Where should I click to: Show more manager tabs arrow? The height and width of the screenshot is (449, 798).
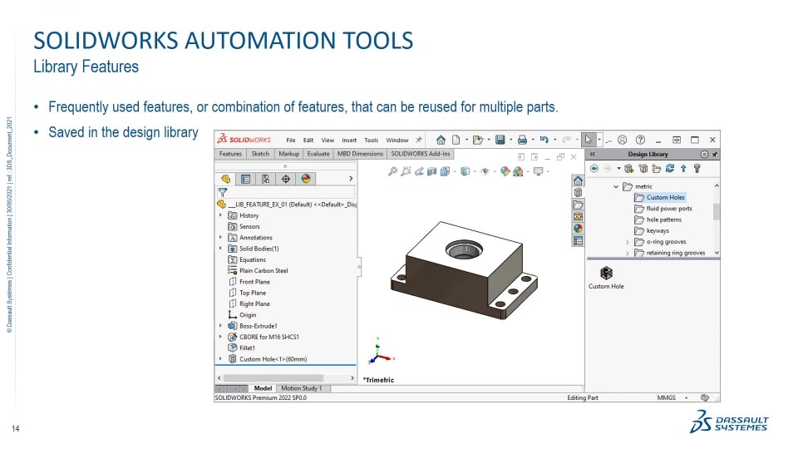pos(351,179)
